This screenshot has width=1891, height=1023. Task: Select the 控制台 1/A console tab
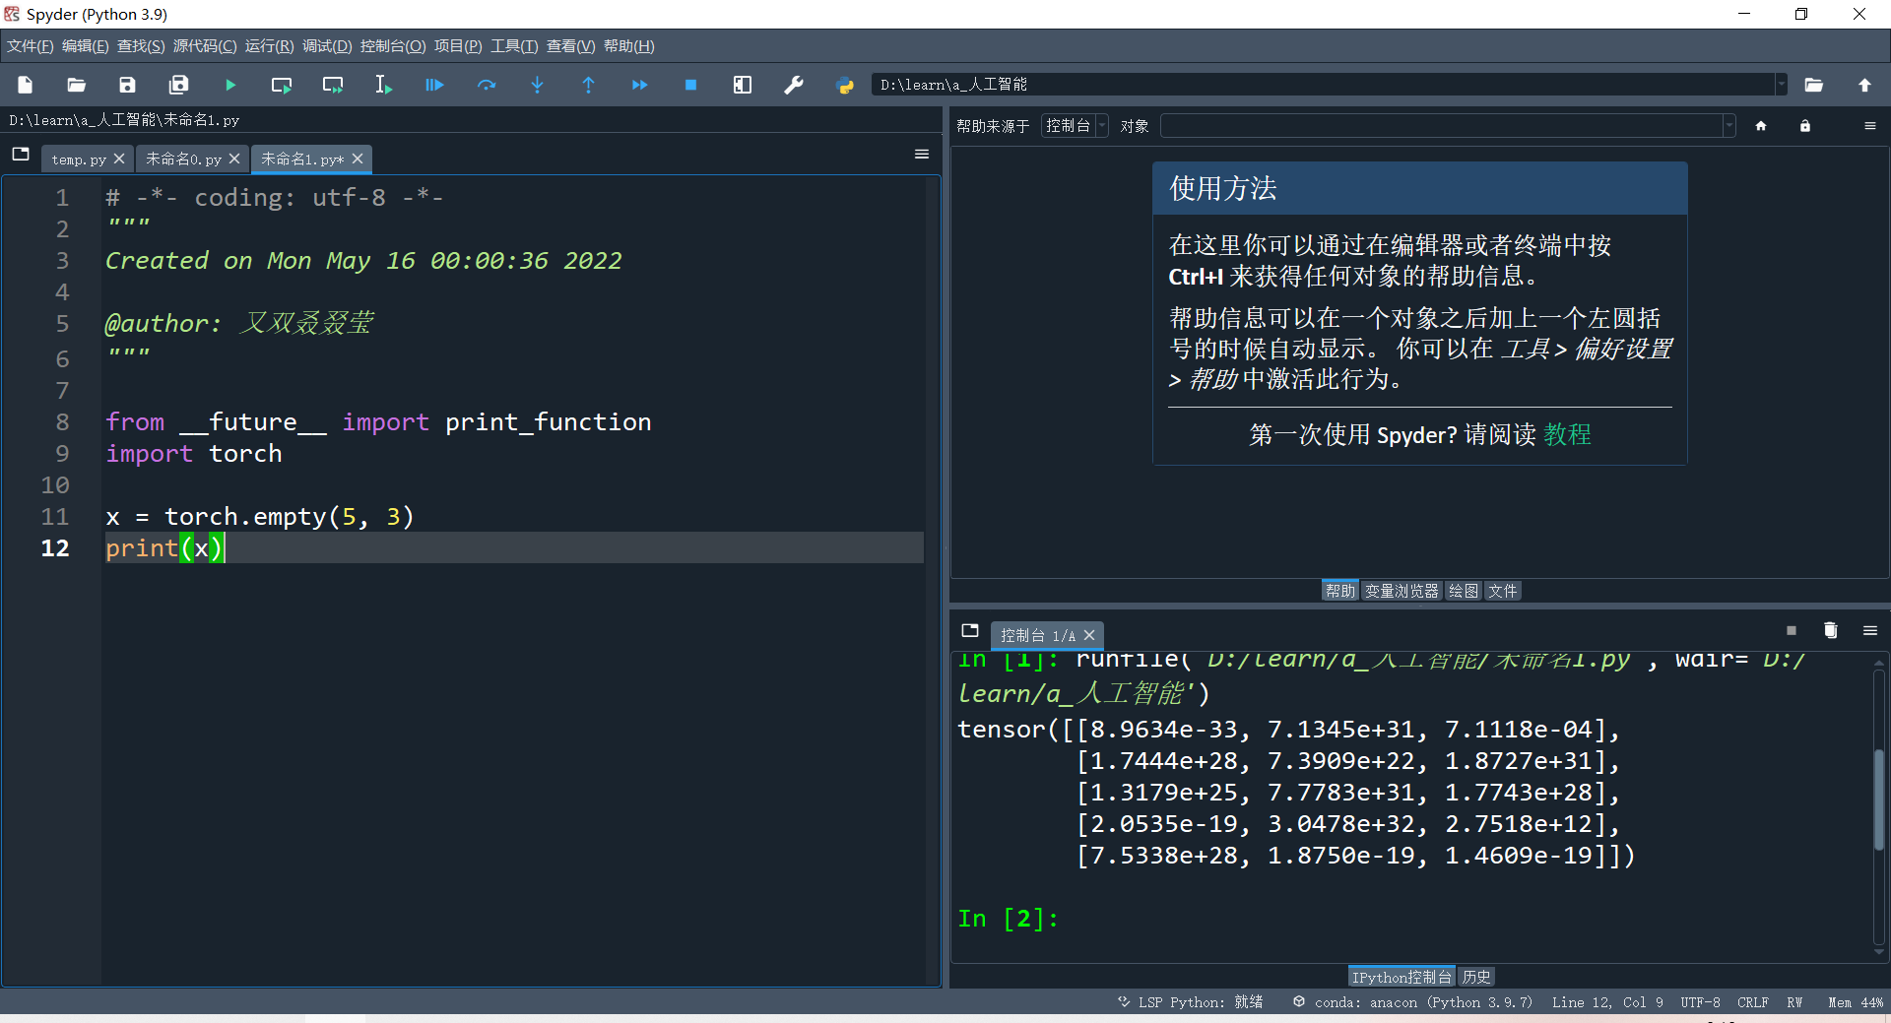(x=1038, y=636)
